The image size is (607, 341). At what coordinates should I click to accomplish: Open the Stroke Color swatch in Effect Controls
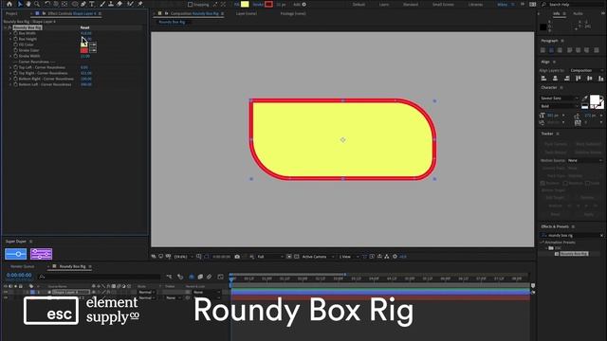coord(84,50)
